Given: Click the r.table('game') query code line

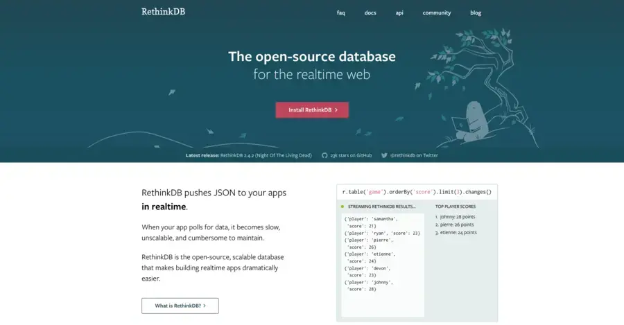Looking at the screenshot, I should click(417, 192).
